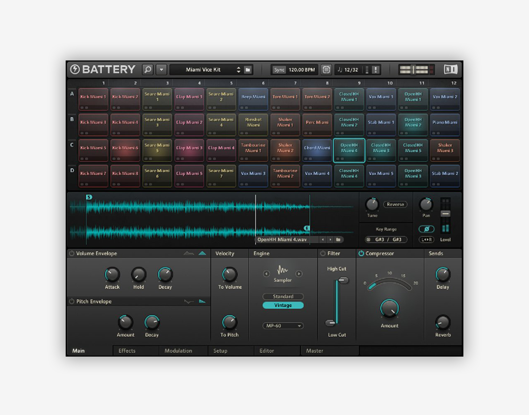This screenshot has height=415, width=529.
Task: Toggle the Reverse button
Action: coord(395,204)
